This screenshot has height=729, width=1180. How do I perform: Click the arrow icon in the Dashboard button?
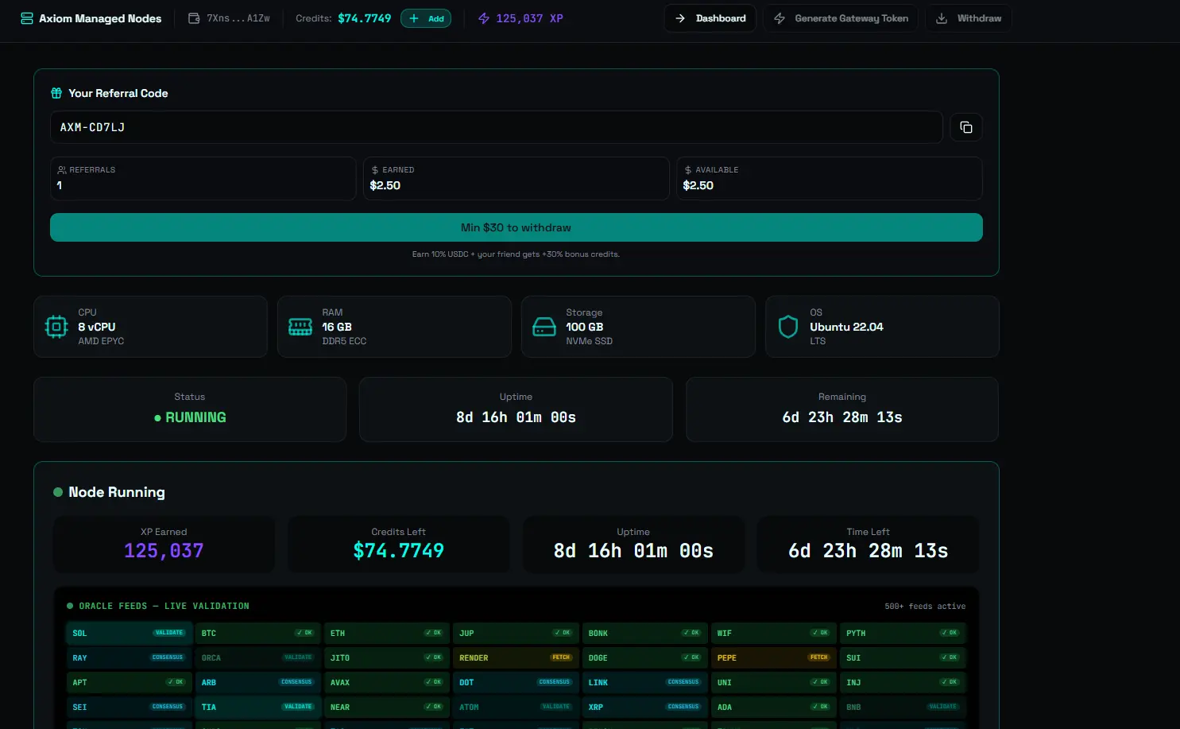click(680, 18)
